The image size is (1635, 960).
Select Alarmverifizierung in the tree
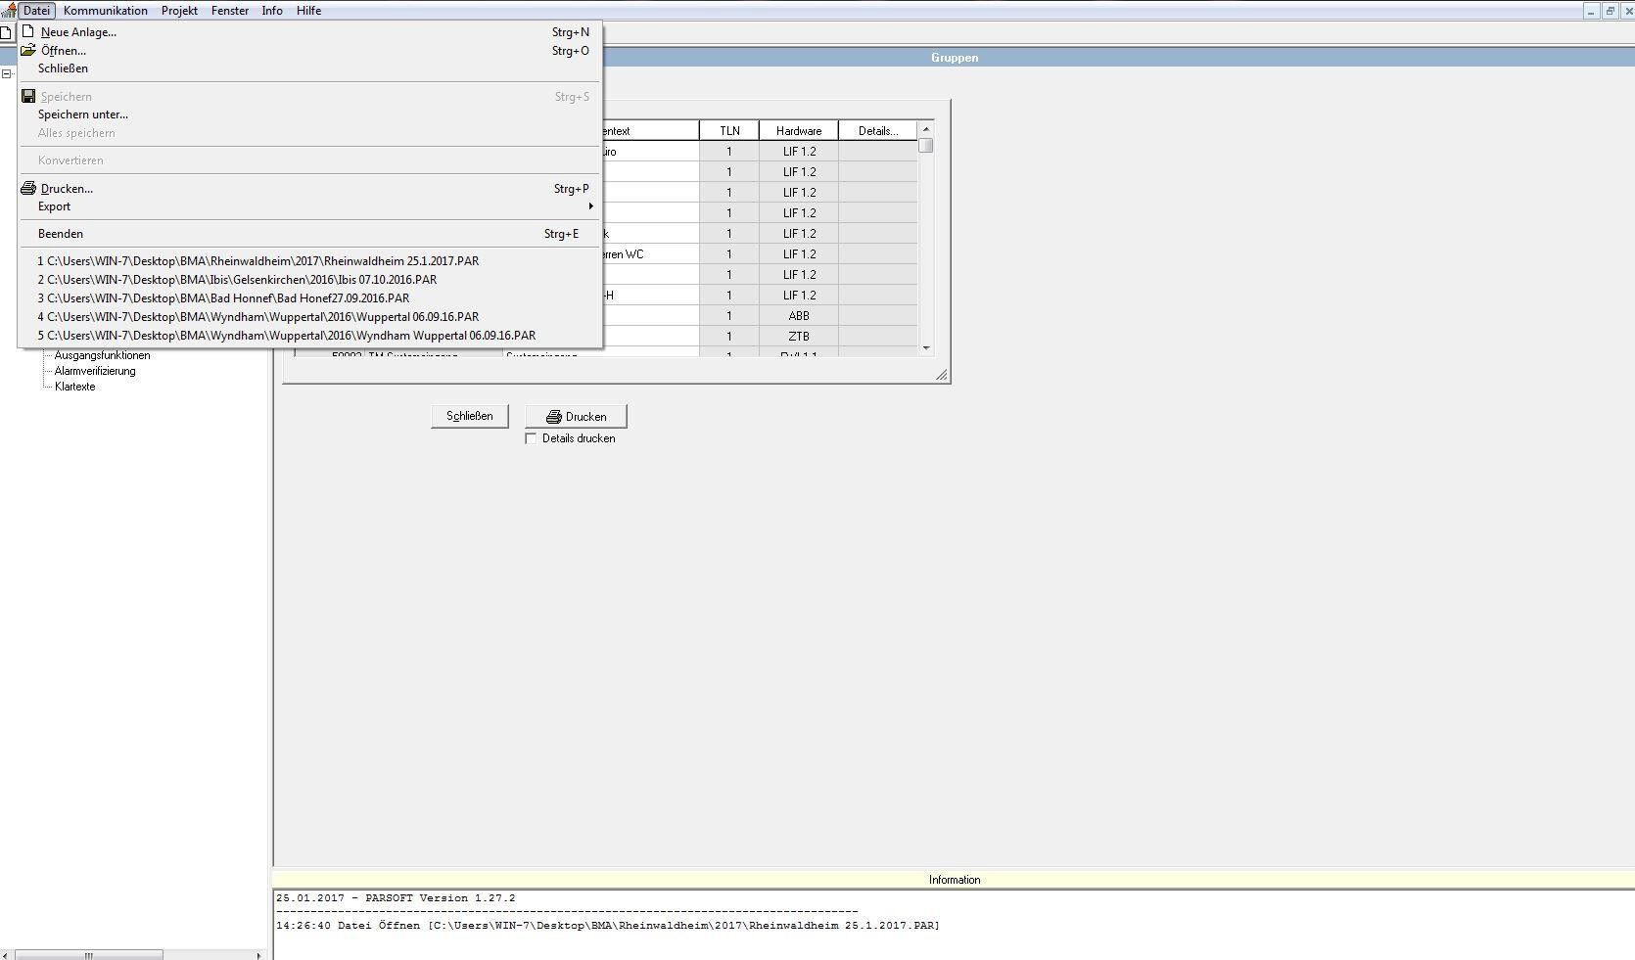95,371
